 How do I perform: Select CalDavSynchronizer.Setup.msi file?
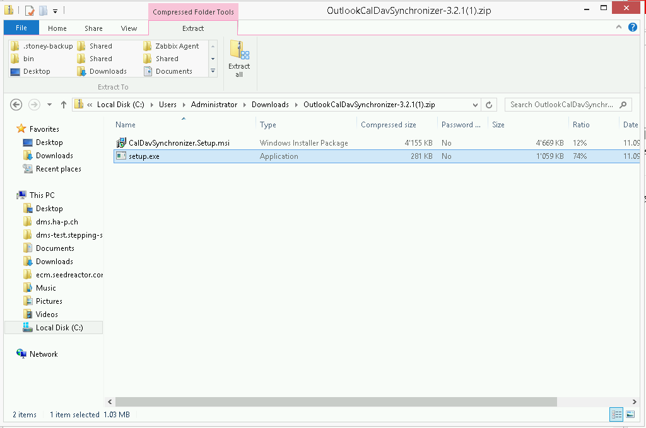click(x=179, y=143)
